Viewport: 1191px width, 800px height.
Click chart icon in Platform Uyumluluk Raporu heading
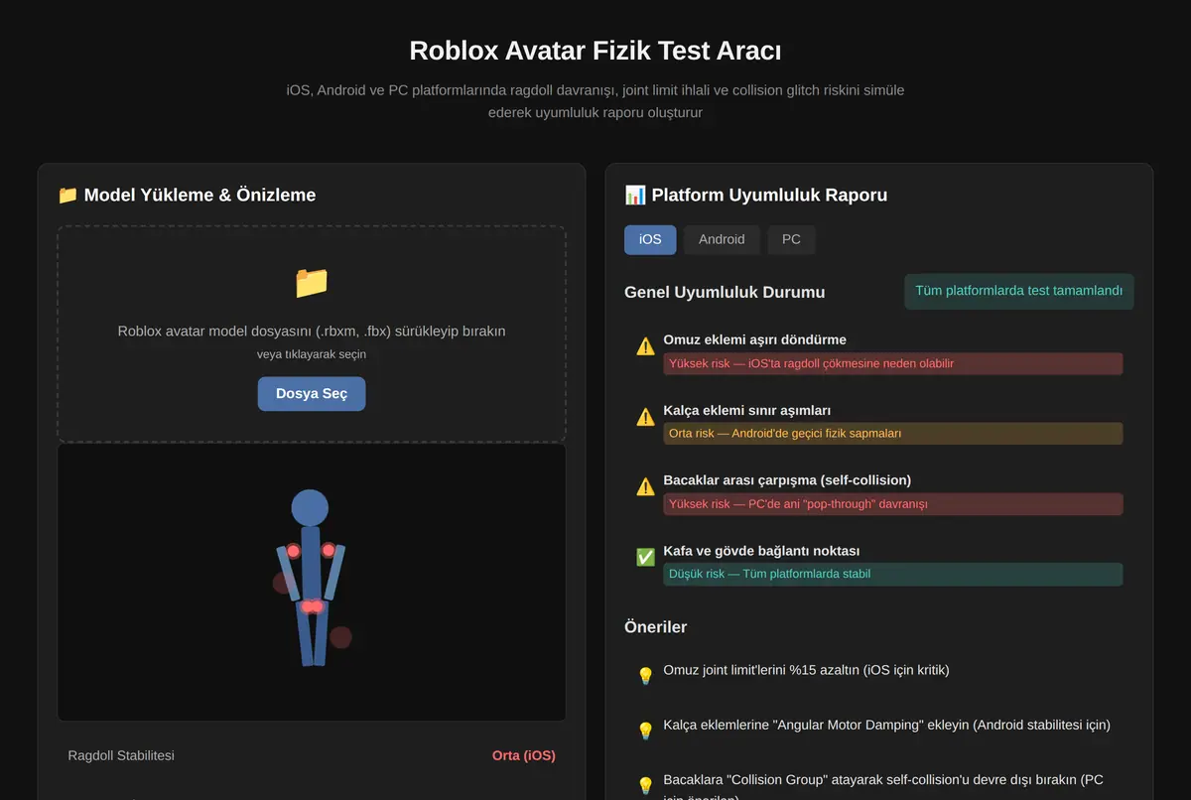635,195
